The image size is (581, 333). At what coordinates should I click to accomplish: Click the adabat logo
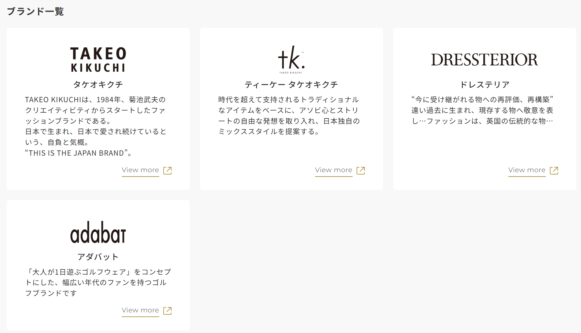click(x=98, y=233)
